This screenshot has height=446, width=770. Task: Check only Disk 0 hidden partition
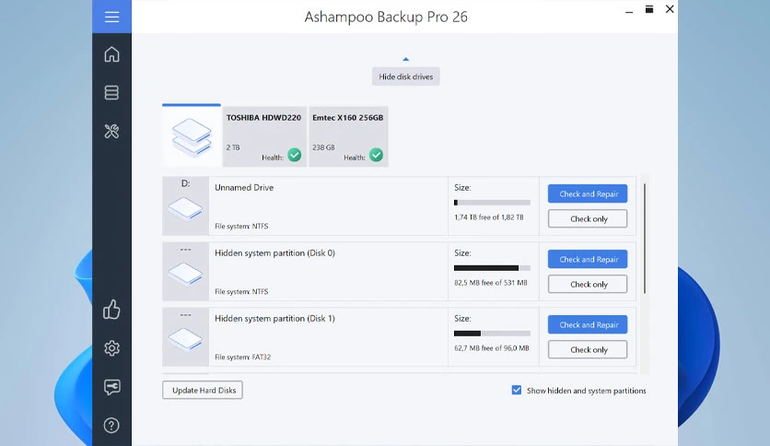click(588, 284)
